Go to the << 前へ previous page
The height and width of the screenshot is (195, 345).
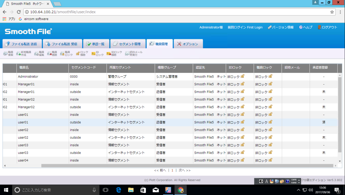160,170
